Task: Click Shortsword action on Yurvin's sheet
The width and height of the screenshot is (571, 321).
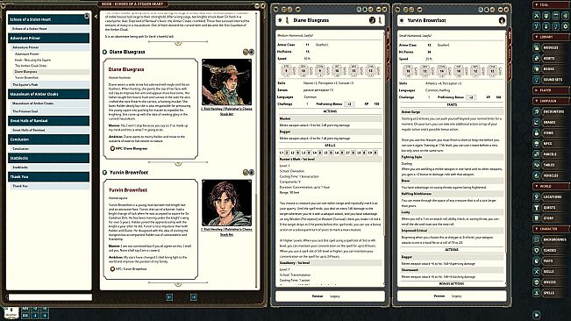Action: pos(452,270)
